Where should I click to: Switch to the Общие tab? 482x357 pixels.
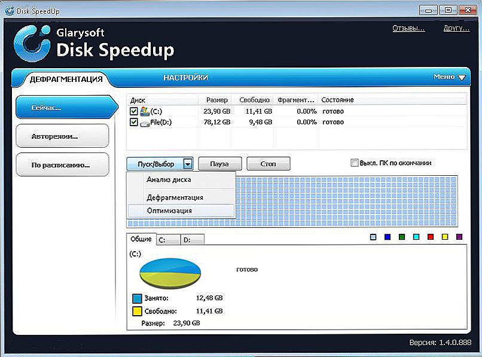point(141,239)
